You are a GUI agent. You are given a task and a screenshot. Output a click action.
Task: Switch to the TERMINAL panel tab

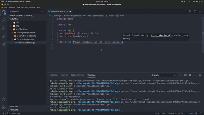point(91,75)
